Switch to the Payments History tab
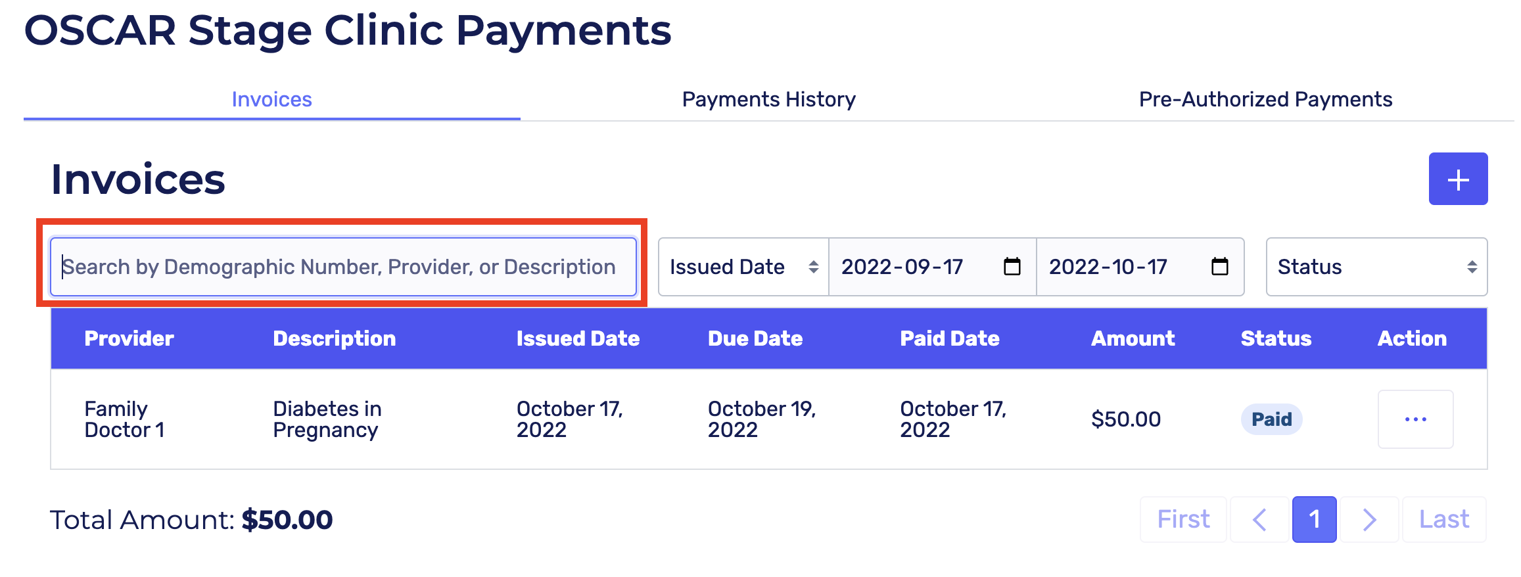 [768, 99]
